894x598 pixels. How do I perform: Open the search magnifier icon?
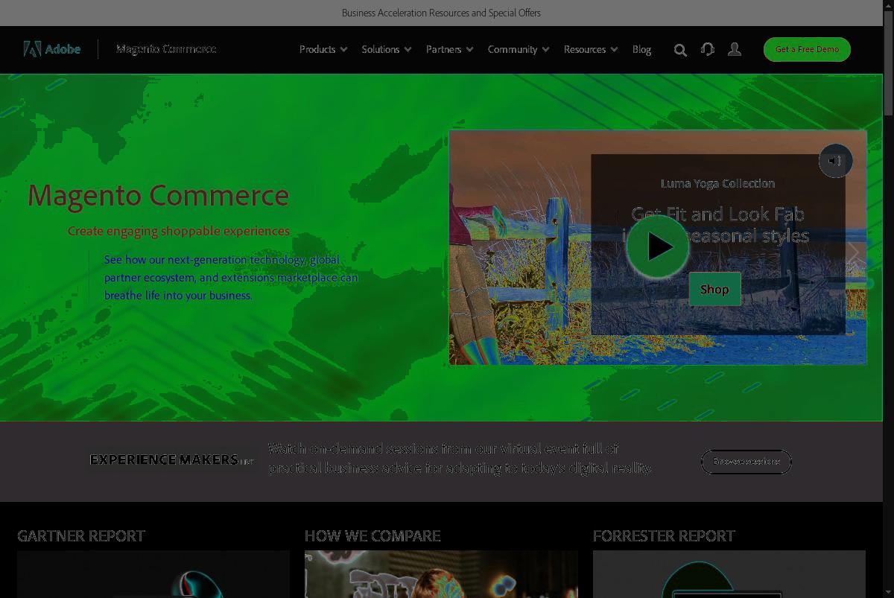point(680,50)
